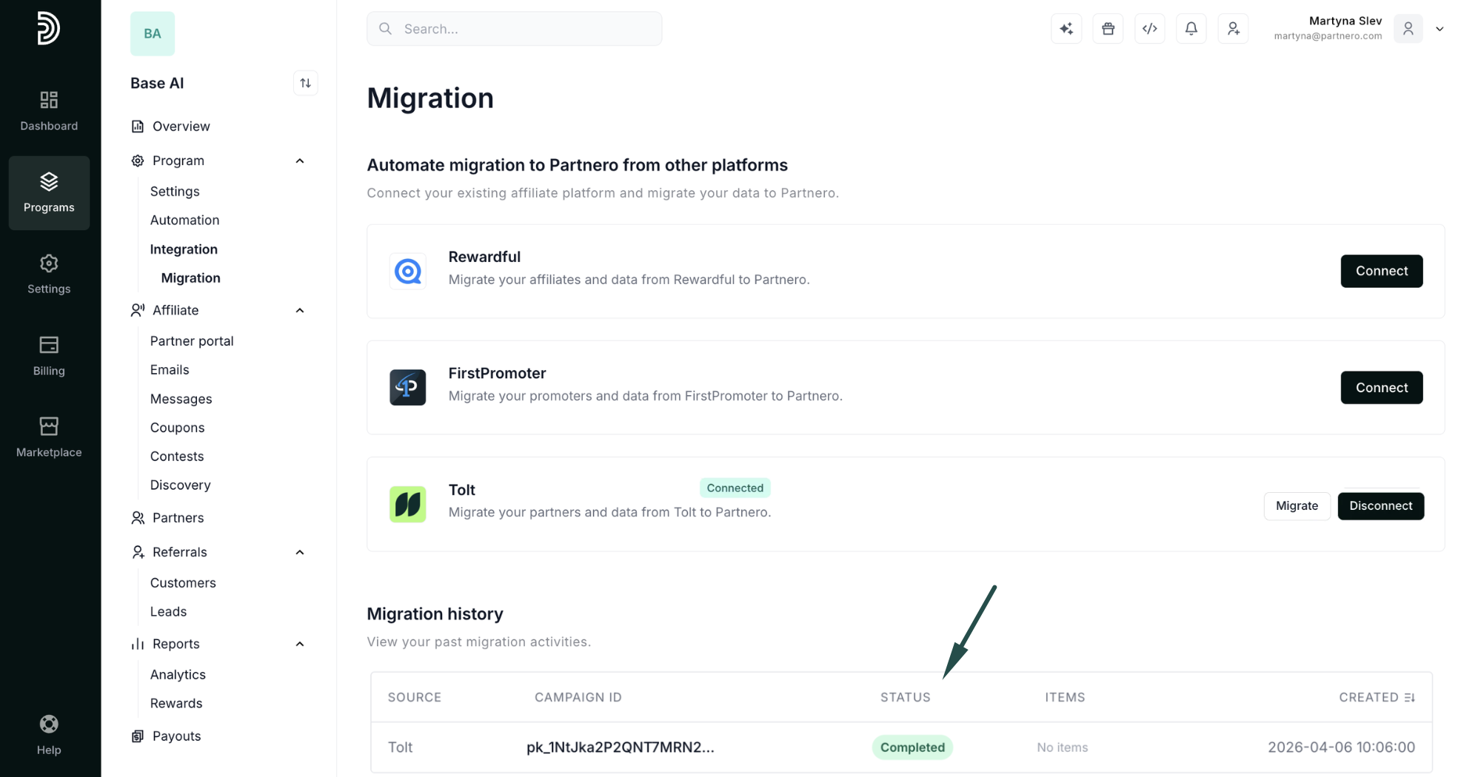1478x777 pixels.
Task: Click the invite user icon
Action: (1233, 29)
